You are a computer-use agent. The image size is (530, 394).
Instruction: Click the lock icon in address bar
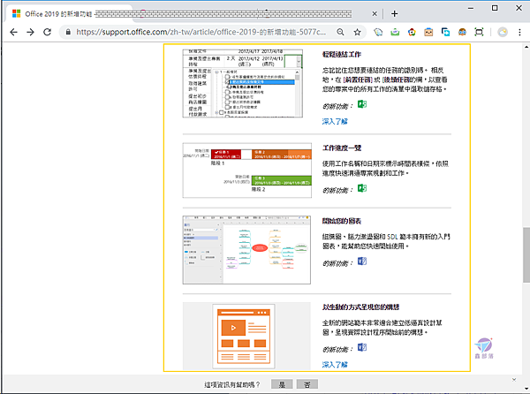pyautogui.click(x=68, y=32)
